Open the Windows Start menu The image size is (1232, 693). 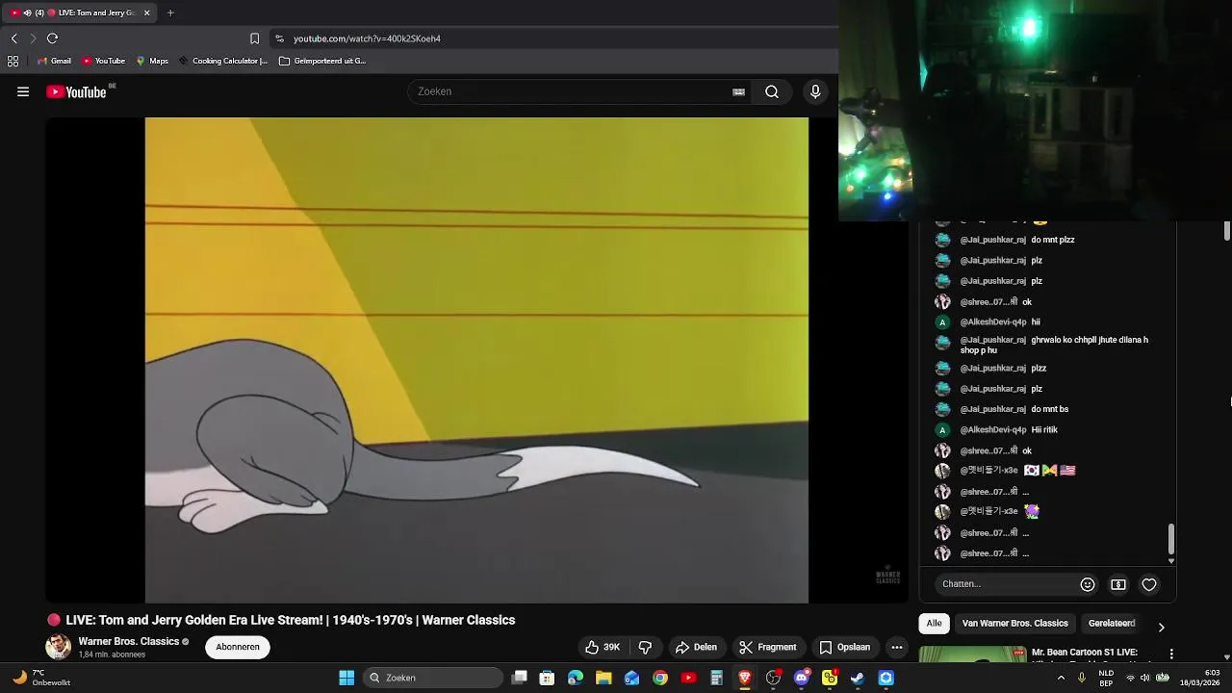(x=346, y=678)
